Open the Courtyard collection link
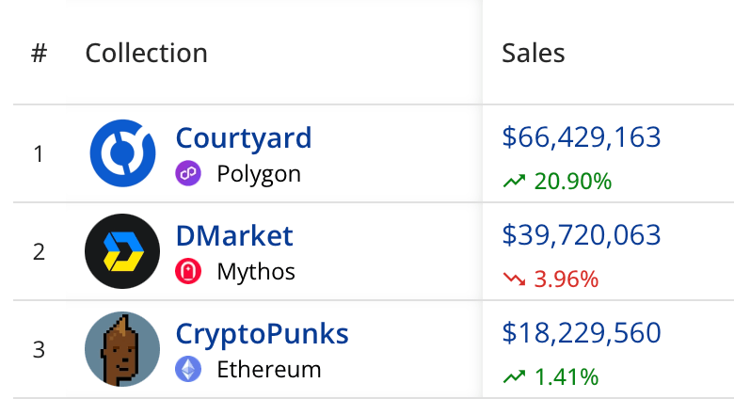 pyautogui.click(x=244, y=138)
